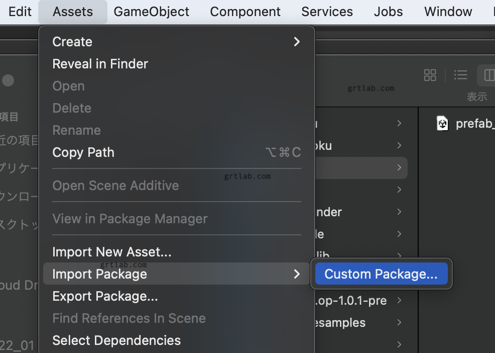Screen dimensions: 495x353
Task: Expand the op-1.0.1-pre folder chevron
Action: click(x=399, y=300)
